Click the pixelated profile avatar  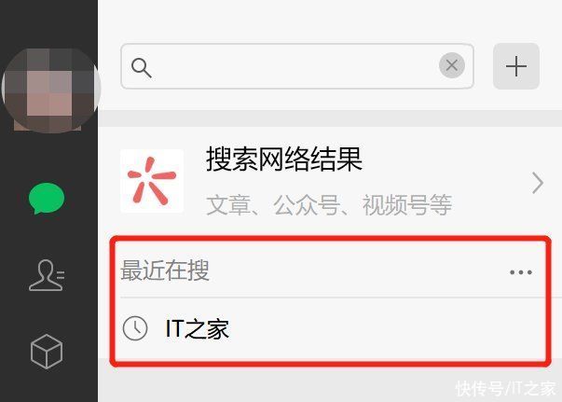point(50,90)
